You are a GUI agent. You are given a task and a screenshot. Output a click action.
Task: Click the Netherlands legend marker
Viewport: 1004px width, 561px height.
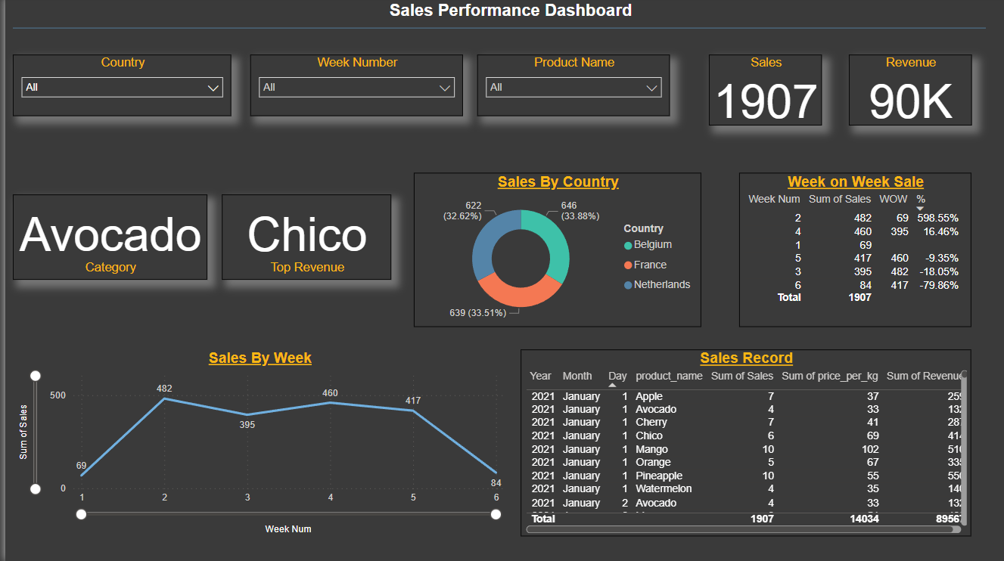(628, 286)
